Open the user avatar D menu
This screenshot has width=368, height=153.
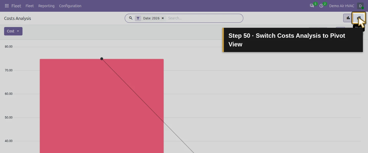point(360,6)
